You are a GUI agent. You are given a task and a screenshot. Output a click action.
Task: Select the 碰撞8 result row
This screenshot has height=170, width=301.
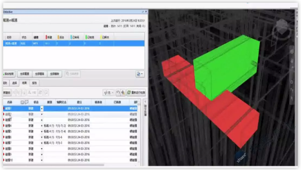(70, 149)
